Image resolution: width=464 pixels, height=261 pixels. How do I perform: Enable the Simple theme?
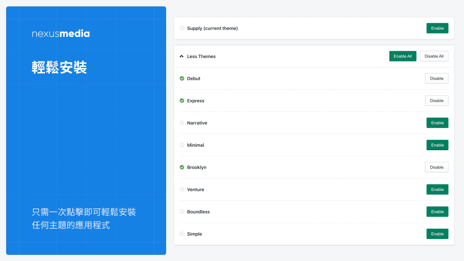(x=437, y=234)
